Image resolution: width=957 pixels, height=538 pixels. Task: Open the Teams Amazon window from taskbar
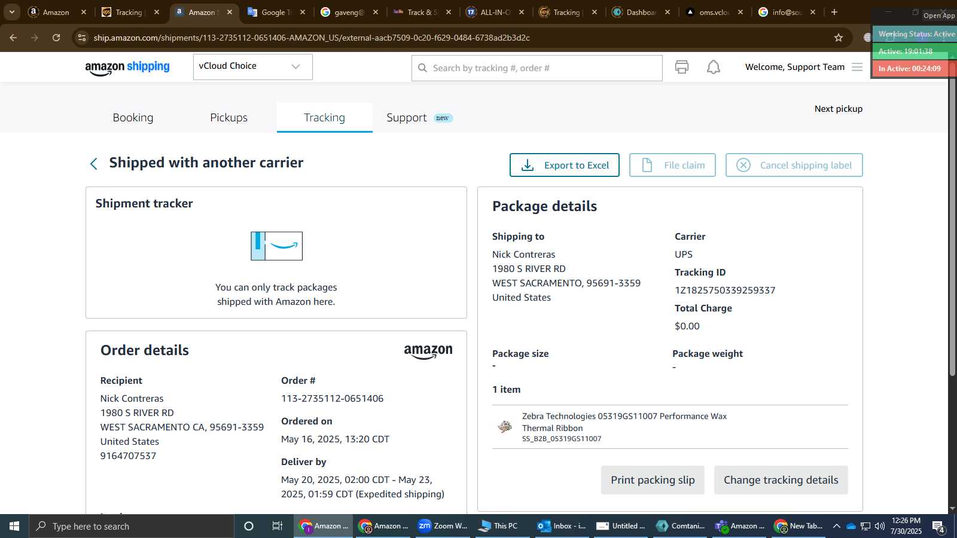739,526
